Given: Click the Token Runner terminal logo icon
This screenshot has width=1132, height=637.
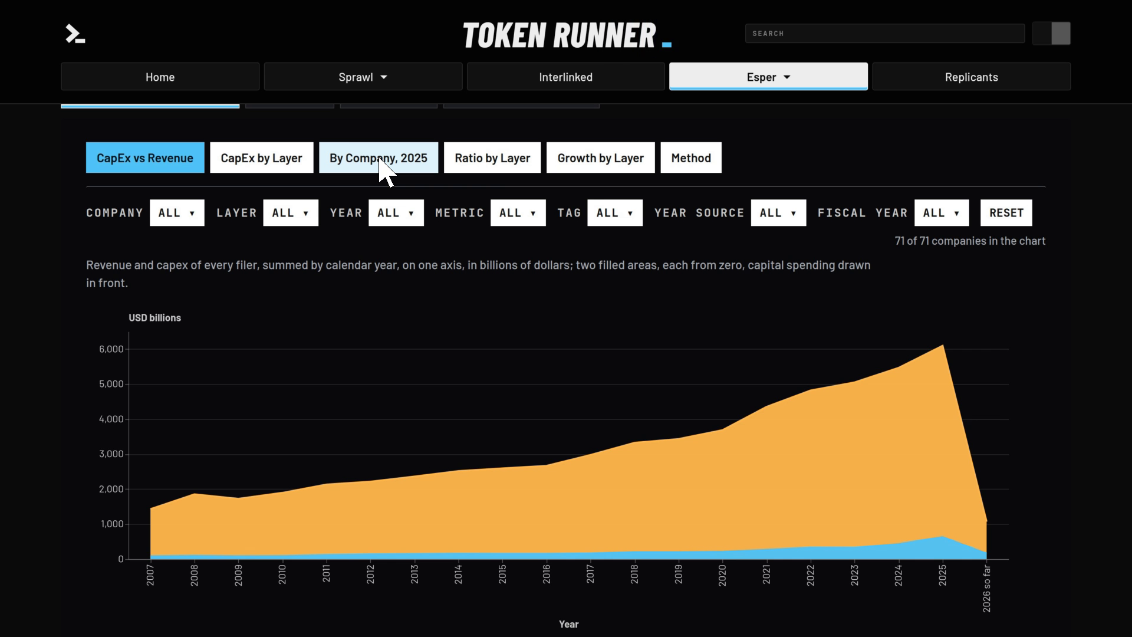Looking at the screenshot, I should click(x=75, y=34).
